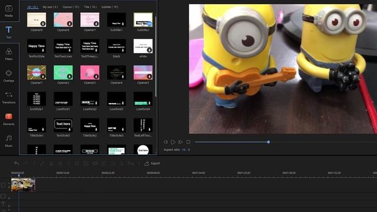Select the Lowthrid1 thumbnail
Image resolution: width=377 pixels, height=212 pixels.
point(63,99)
